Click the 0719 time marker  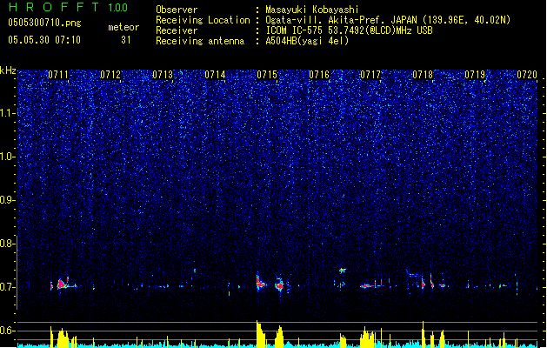click(x=475, y=75)
